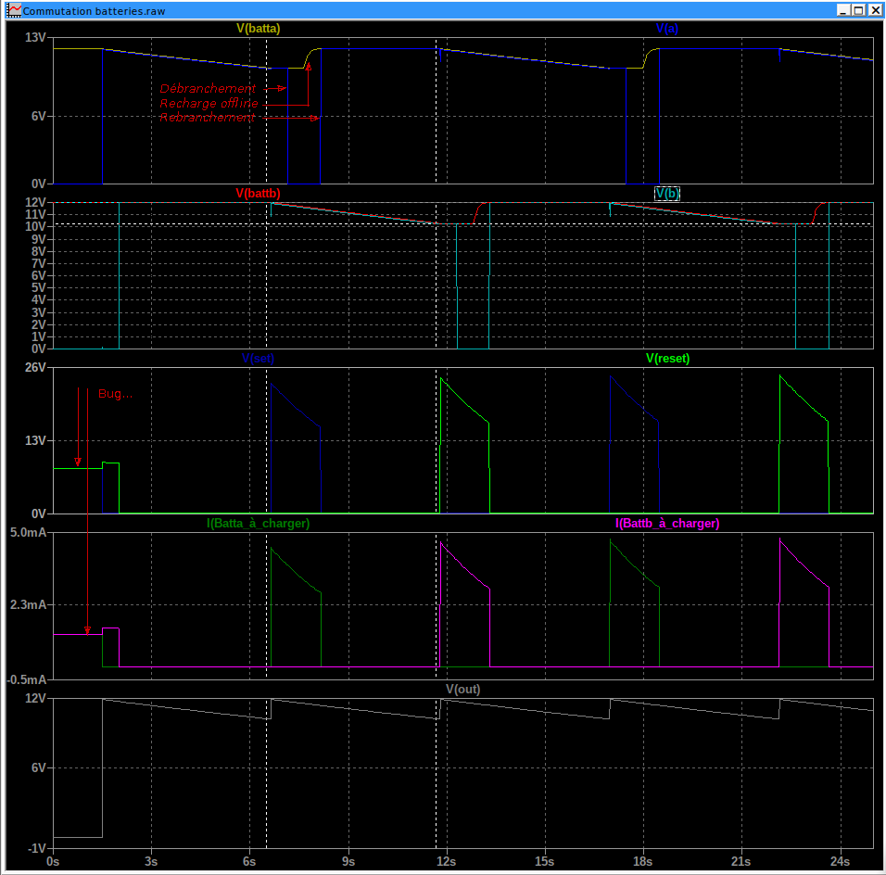This screenshot has height=875, width=886.
Task: Click the 3s time axis label
Action: pos(151,861)
